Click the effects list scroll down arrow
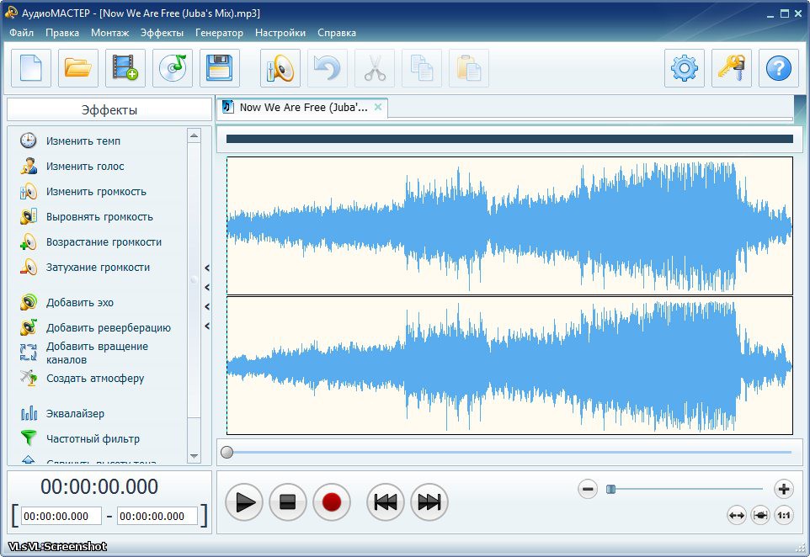The image size is (810, 557). pos(195,456)
